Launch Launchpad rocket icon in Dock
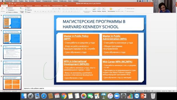This screenshot has height=100, width=177. 31,96
